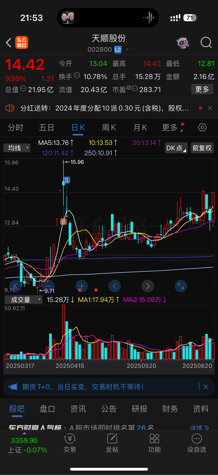The height and width of the screenshot is (475, 218).
Task: Tap the 市盈 info icon
Action: 135,88
